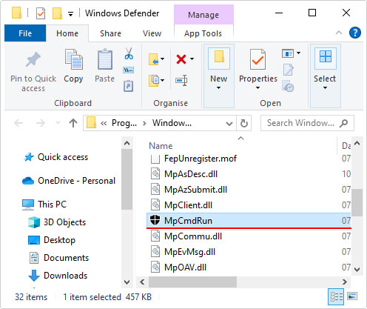Viewport: 367px width, 309px height.
Task: Click the Copy ribbon icon
Action: click(x=73, y=59)
